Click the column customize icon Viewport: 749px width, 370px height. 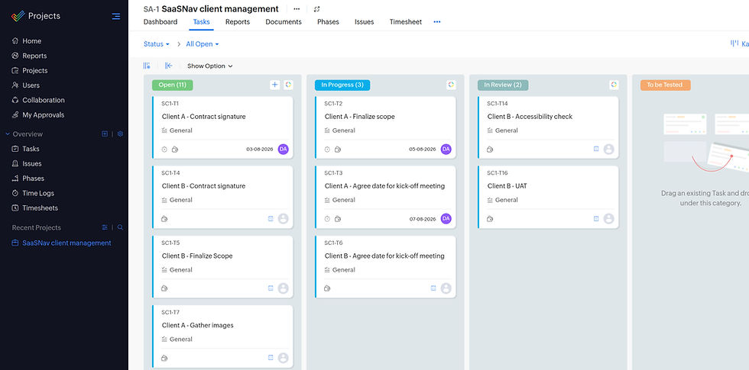147,66
